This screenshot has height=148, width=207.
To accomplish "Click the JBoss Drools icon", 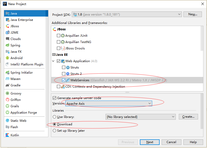I will click(x=63, y=48).
